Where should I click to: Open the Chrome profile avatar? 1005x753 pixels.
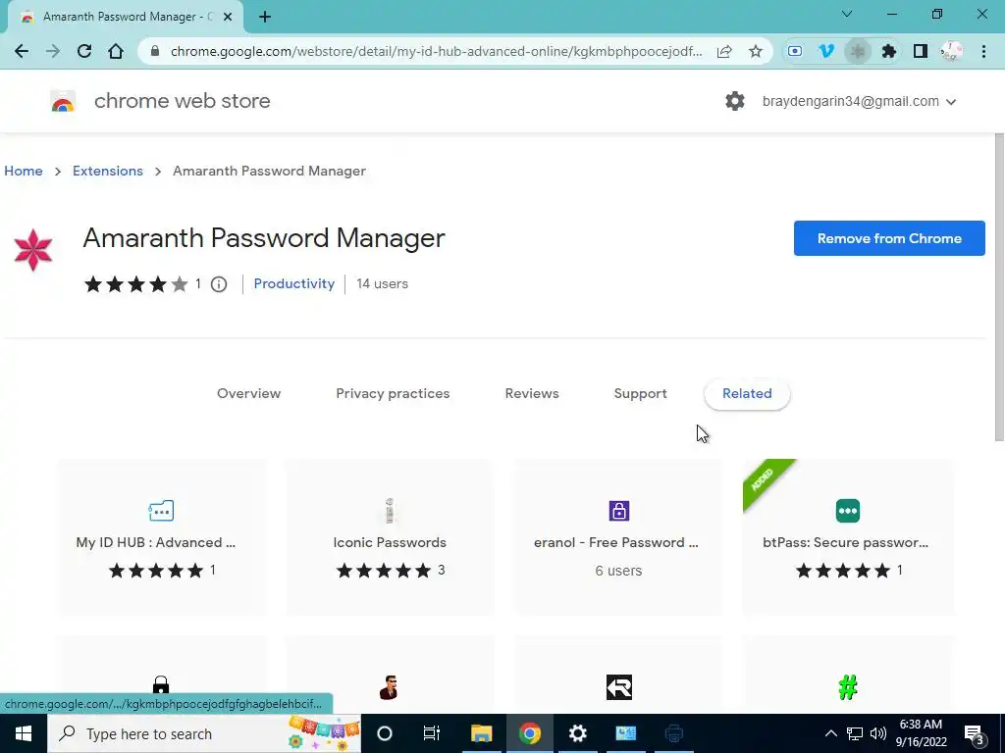tap(952, 51)
